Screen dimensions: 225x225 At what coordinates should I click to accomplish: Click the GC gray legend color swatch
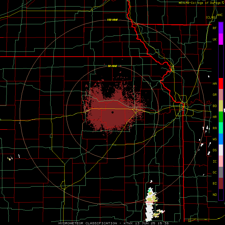221,172
